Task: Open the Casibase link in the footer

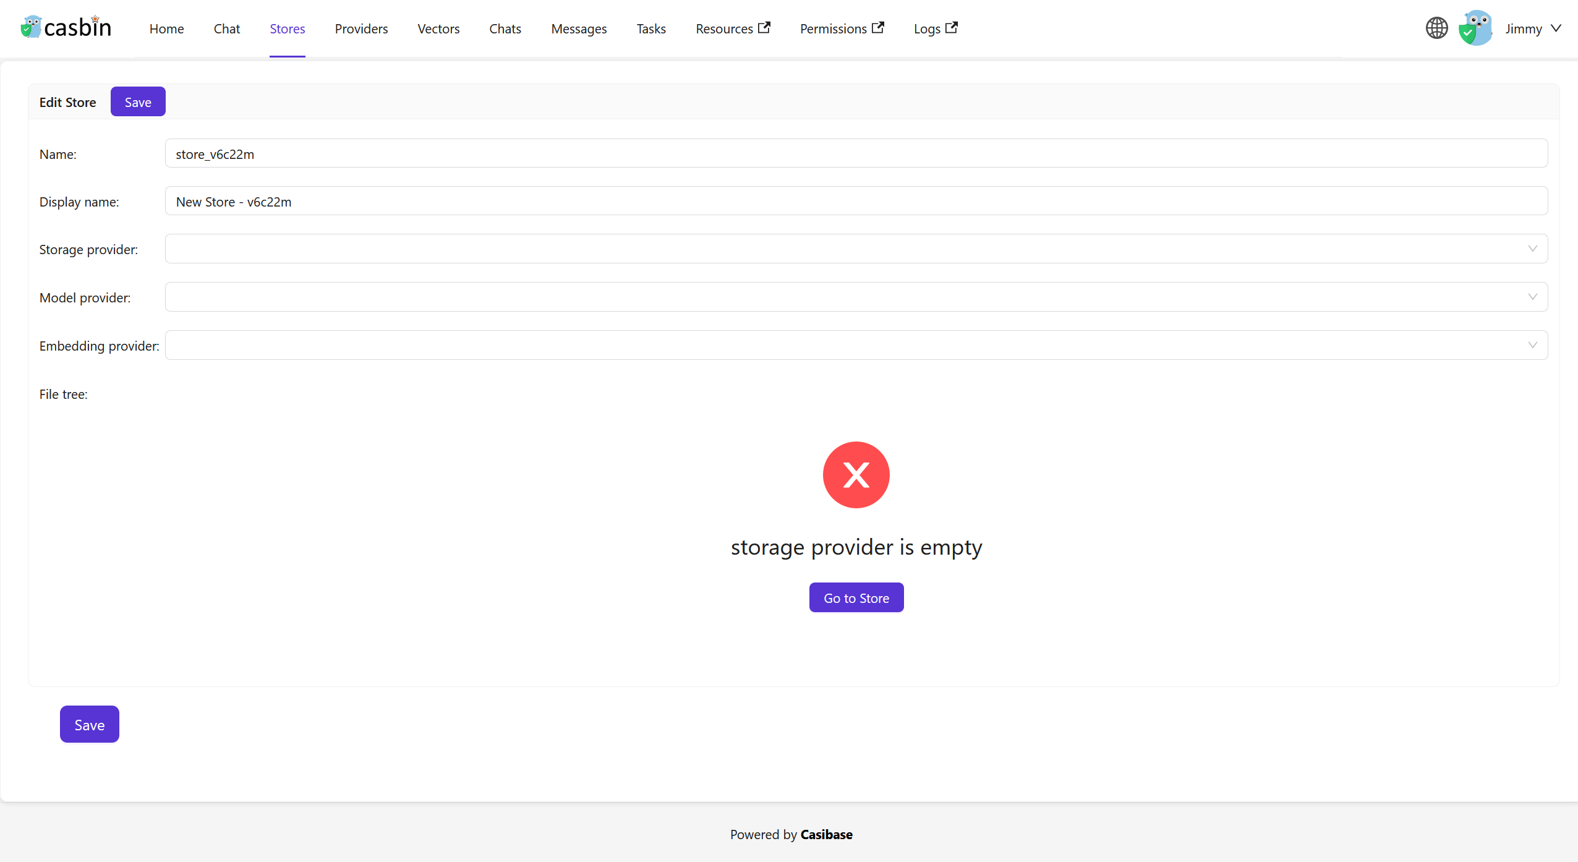Action: pos(826,834)
